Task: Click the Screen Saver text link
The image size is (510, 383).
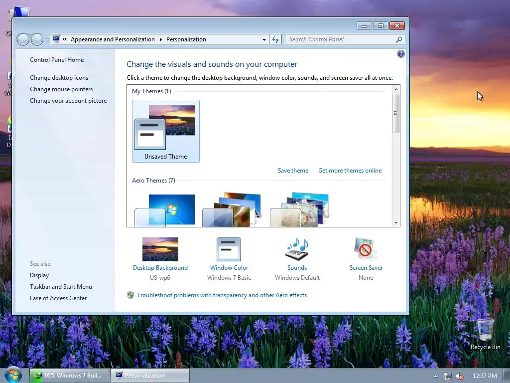Action: (x=366, y=268)
